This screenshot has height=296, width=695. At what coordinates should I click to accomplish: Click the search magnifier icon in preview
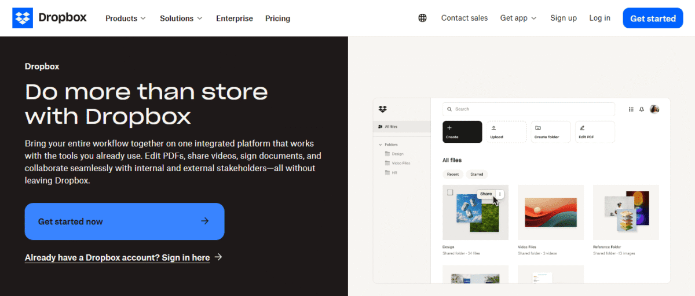coord(450,109)
